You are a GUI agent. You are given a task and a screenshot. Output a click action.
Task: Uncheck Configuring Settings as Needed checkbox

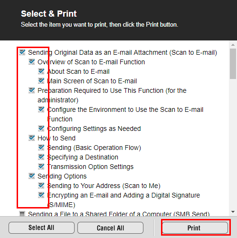(41, 128)
